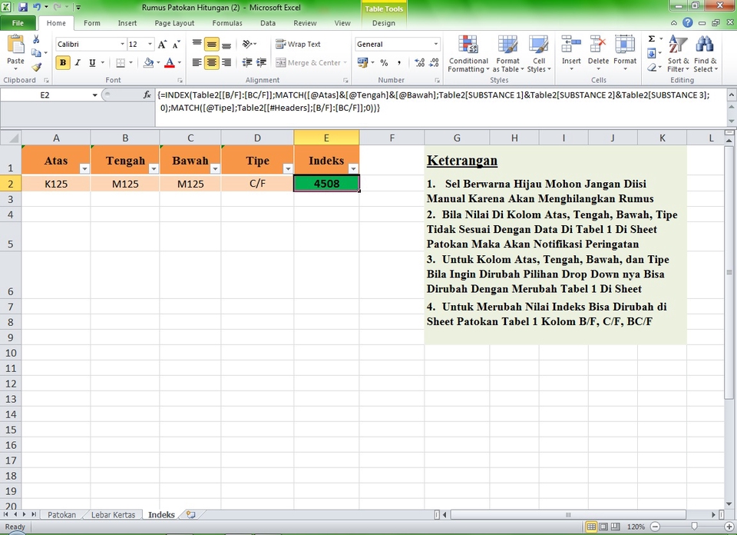
Task: Click the Undo arrow icon
Action: [37, 7]
